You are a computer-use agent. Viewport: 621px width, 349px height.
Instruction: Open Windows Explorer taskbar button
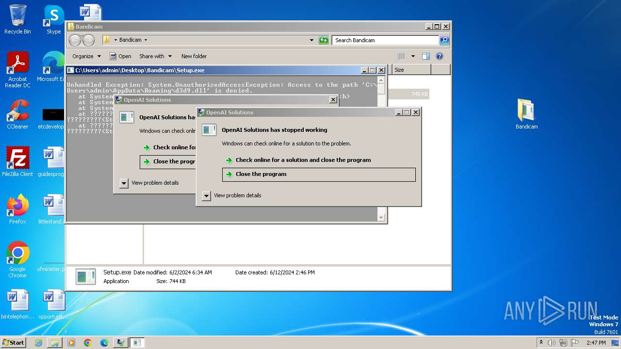coord(55,343)
